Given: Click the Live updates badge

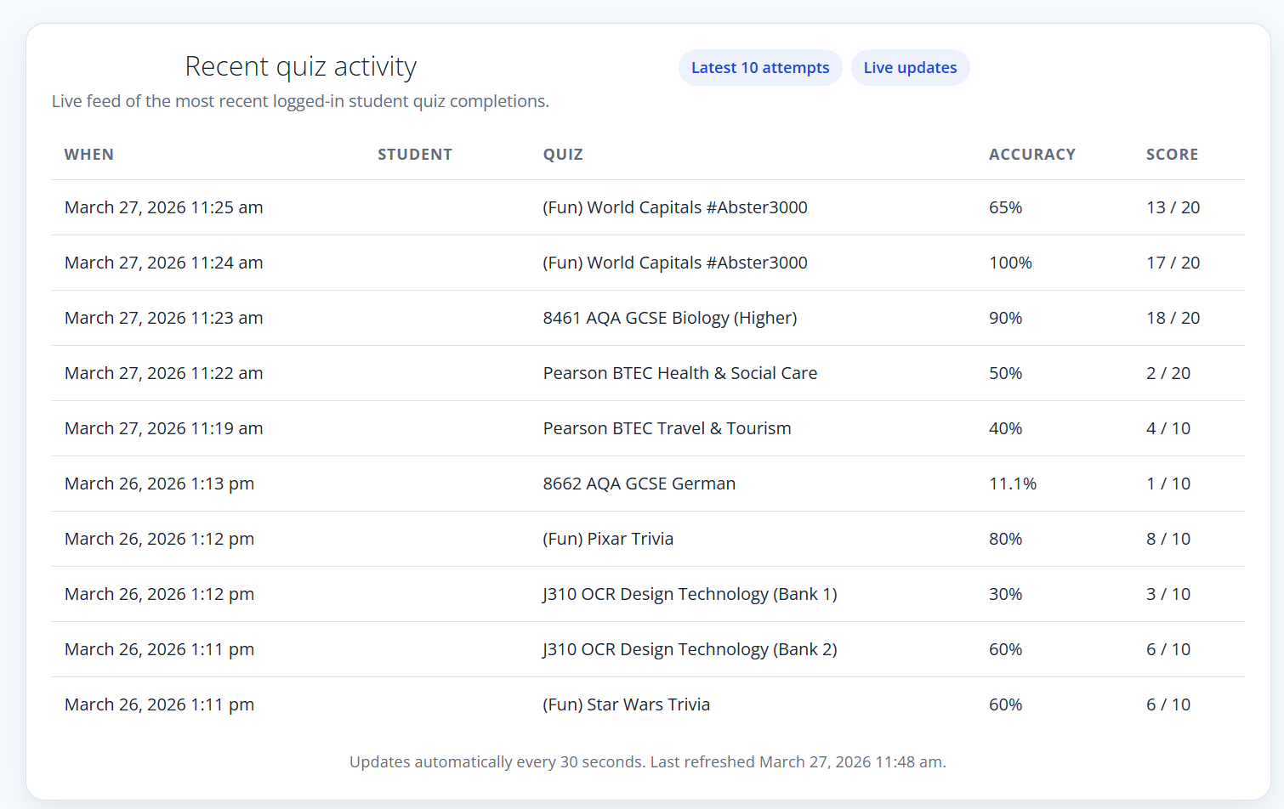Looking at the screenshot, I should [910, 68].
